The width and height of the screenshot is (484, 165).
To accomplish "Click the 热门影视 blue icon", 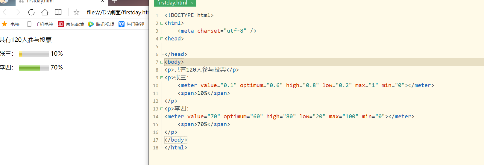I will [x=121, y=24].
